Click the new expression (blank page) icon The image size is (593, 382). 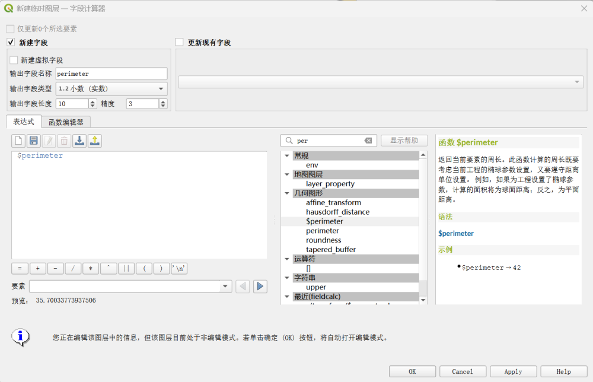tap(18, 141)
